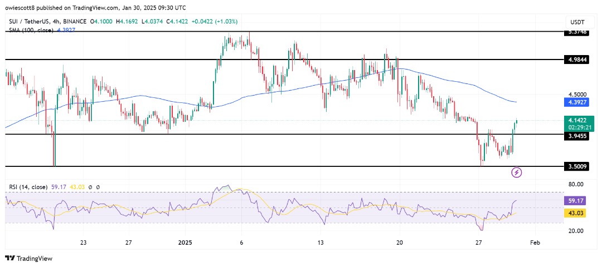
Task: Click the 13 date label on time axis
Action: tap(320, 243)
